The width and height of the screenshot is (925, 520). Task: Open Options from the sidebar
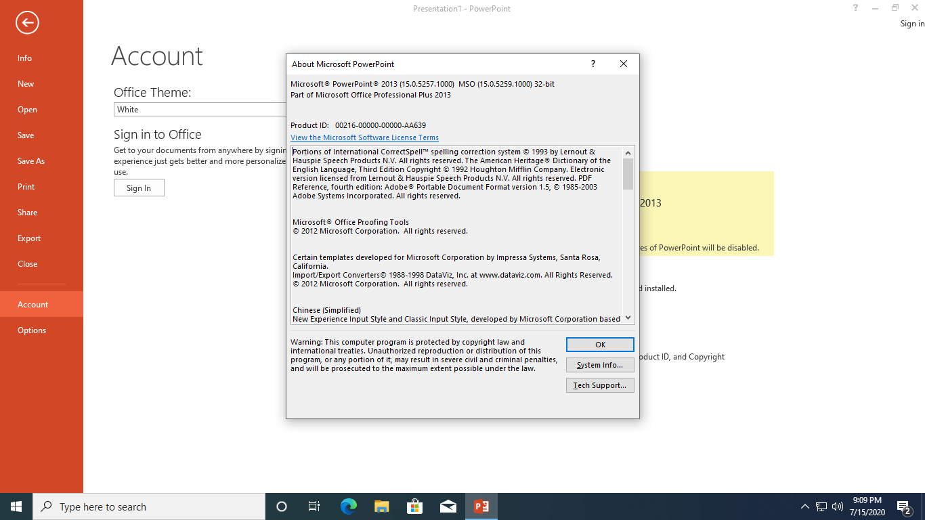click(41, 330)
